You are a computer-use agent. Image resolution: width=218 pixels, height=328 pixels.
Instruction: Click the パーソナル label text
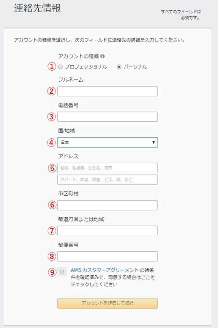135,67
